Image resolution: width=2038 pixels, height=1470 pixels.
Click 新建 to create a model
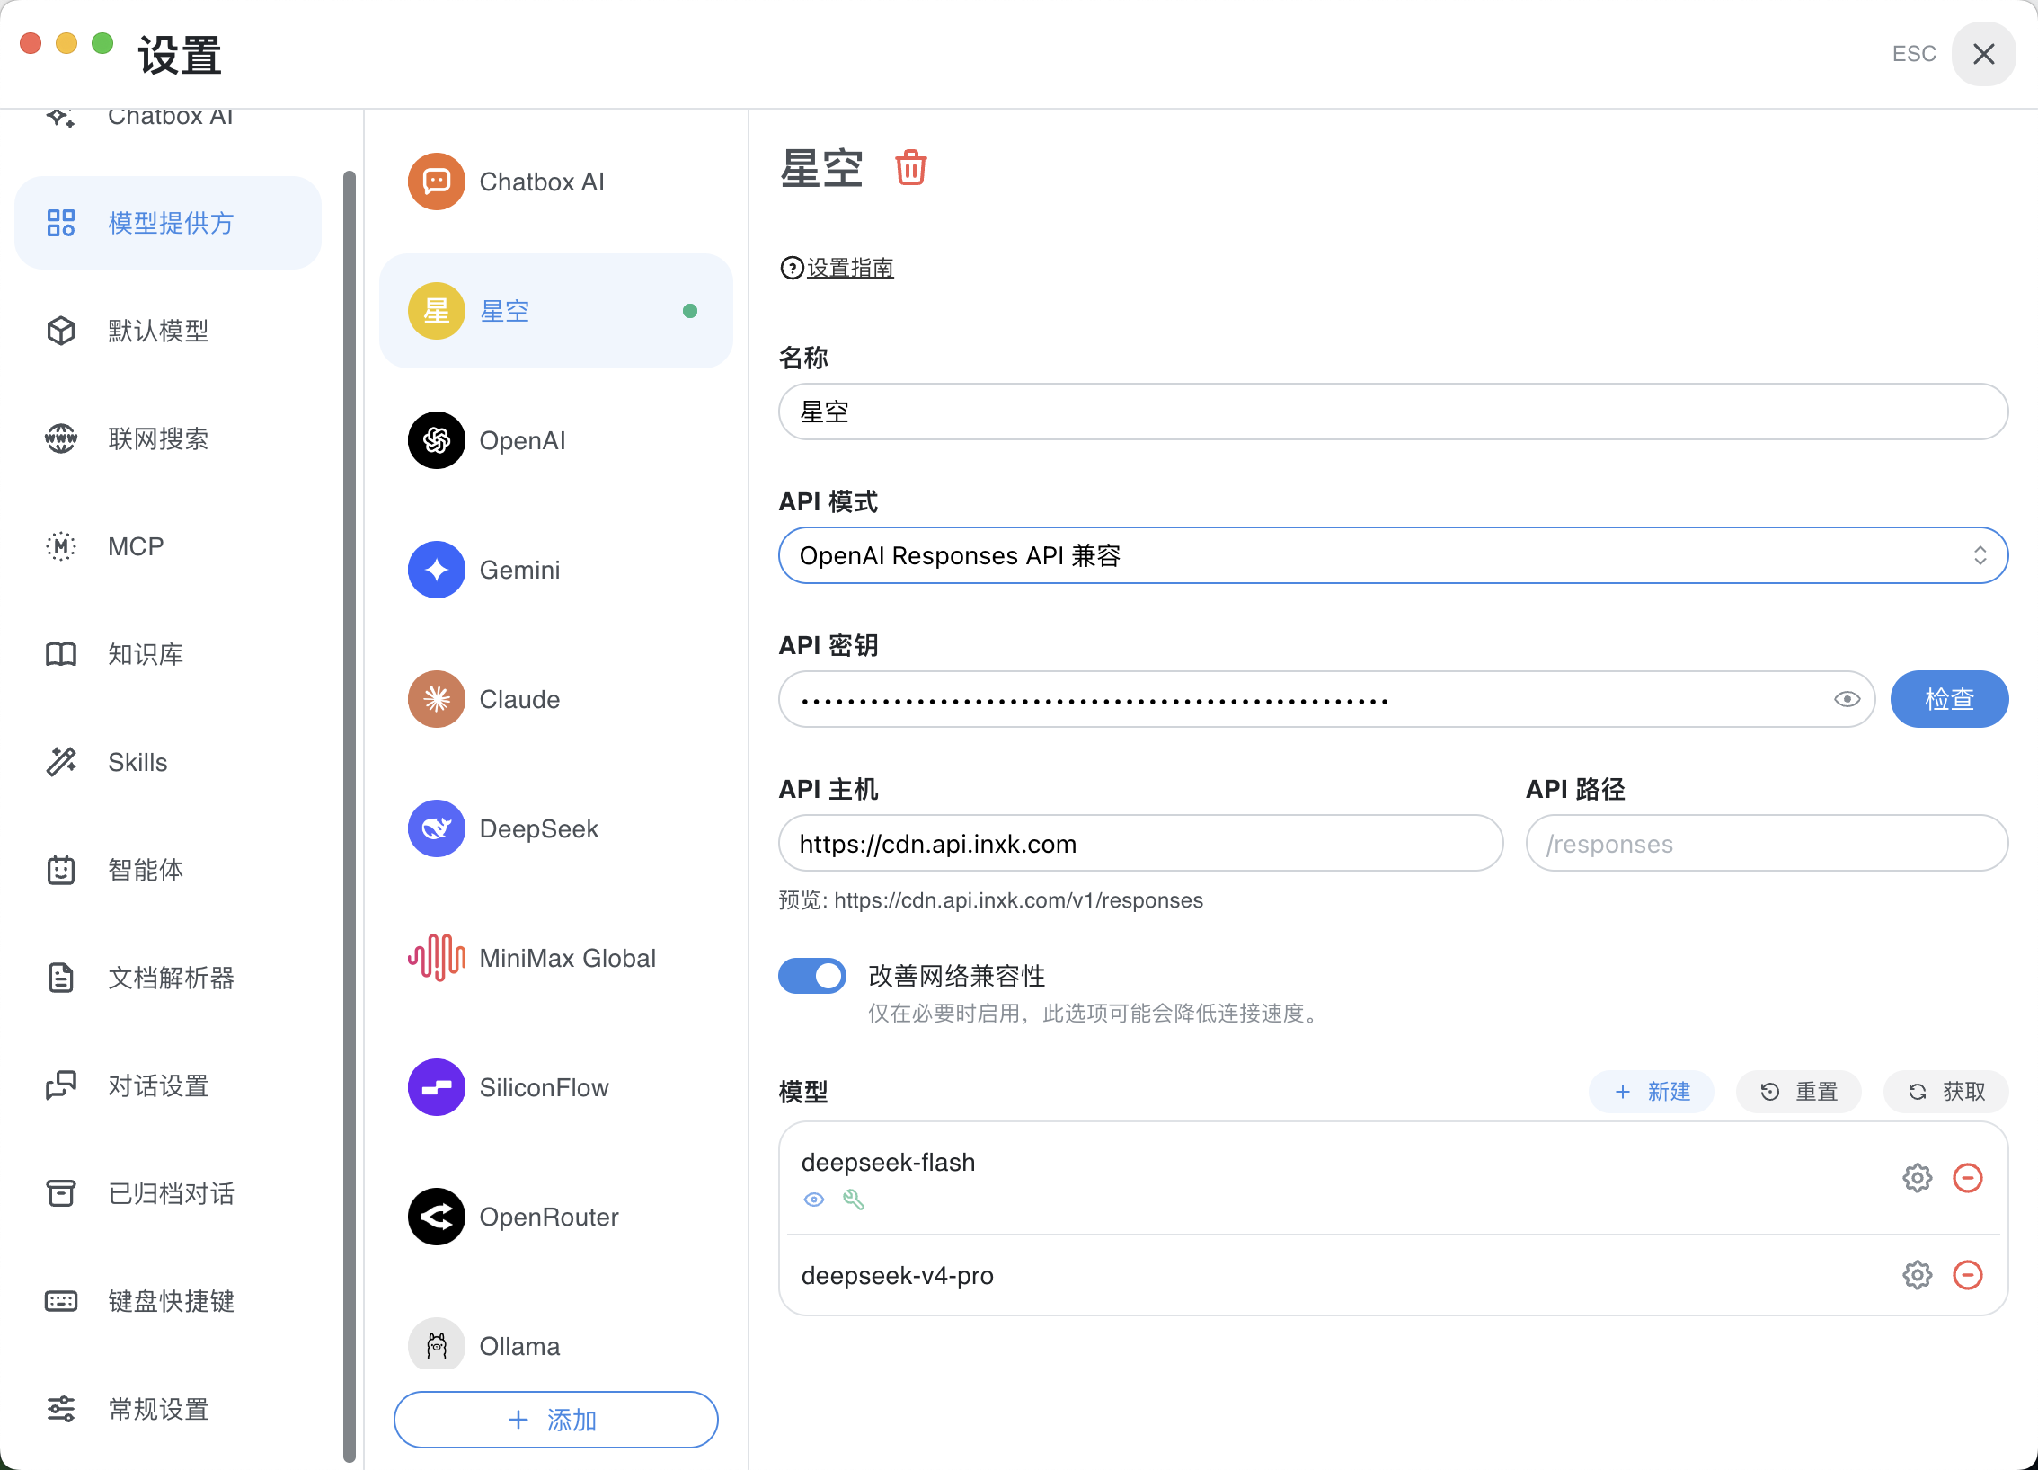(1652, 1092)
